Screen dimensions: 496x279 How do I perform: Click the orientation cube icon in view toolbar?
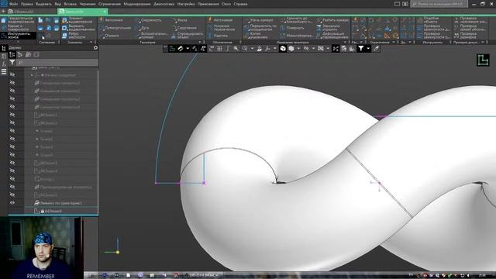[283, 48]
